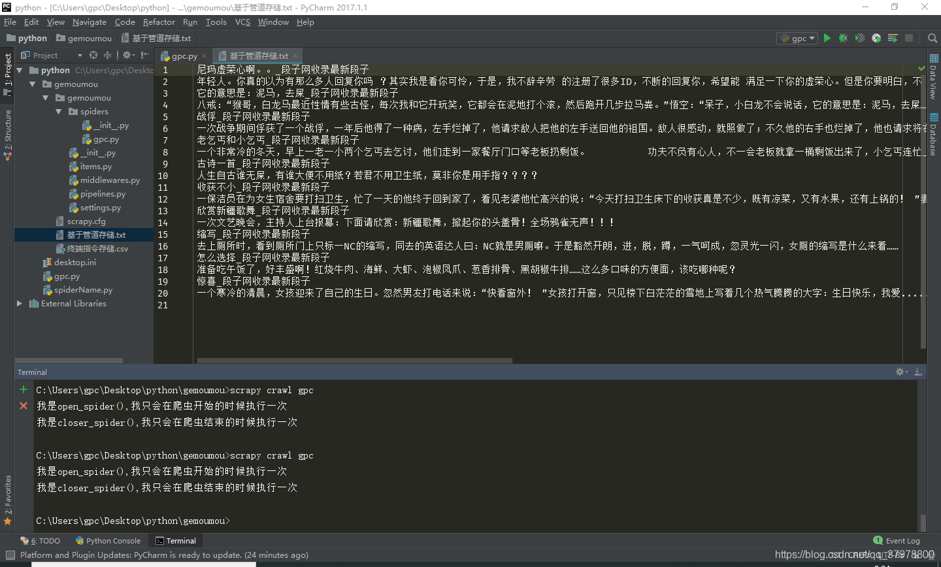
Task: Open items.py in project tree
Action: click(x=90, y=166)
